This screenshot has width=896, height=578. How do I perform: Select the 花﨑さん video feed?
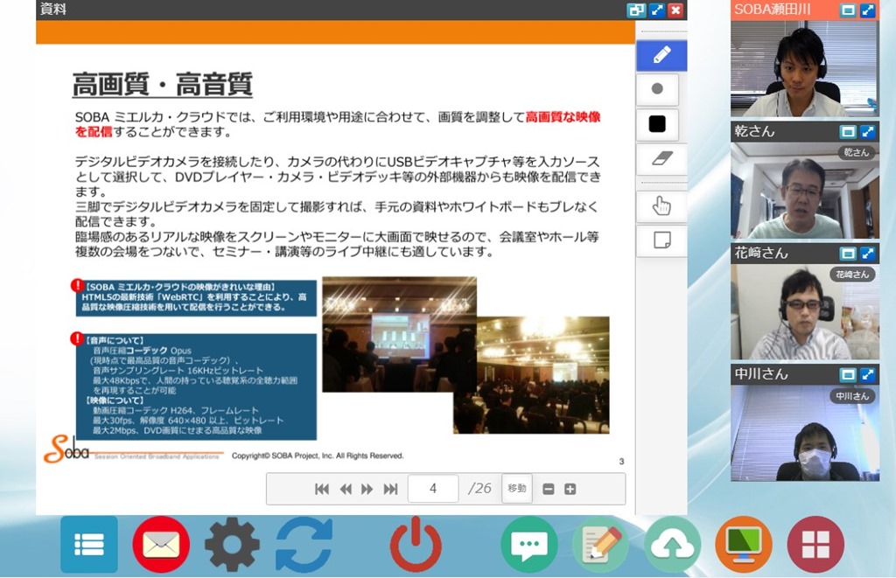(x=805, y=312)
